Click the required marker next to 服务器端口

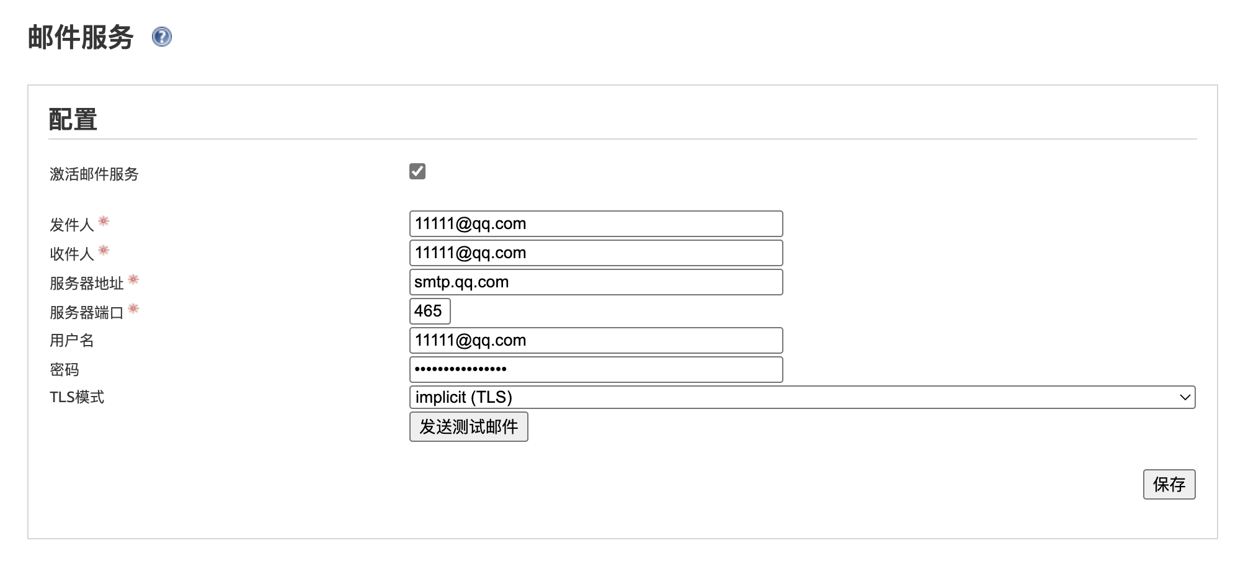[x=133, y=308]
